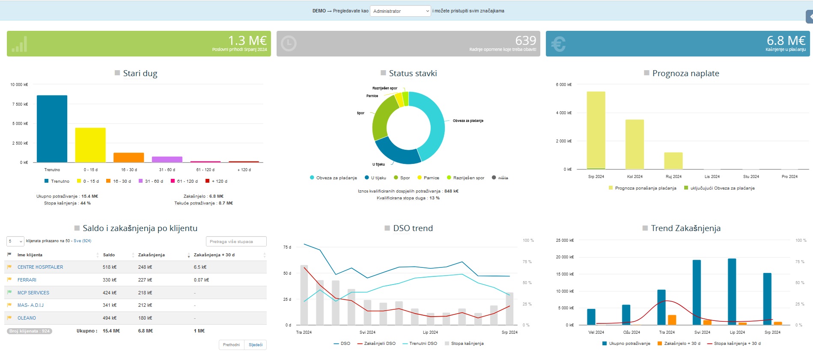Click the green flag icon next to MCP SERVICES
Viewport: 813px width, 353px height.
9,293
